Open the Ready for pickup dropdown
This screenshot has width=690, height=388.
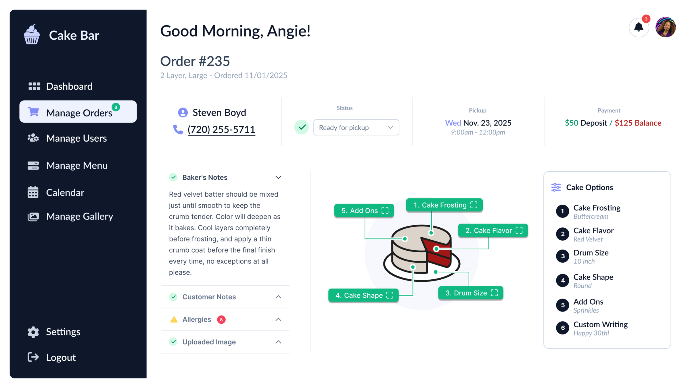[x=356, y=127]
